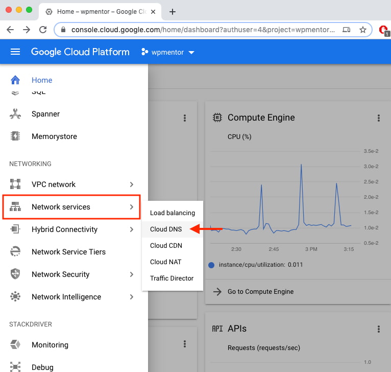Click the NETWORKING section heading
391x372 pixels.
(x=31, y=164)
